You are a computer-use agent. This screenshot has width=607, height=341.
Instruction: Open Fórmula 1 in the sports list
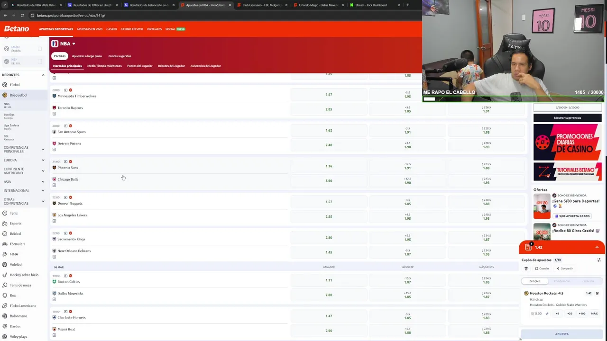click(17, 244)
